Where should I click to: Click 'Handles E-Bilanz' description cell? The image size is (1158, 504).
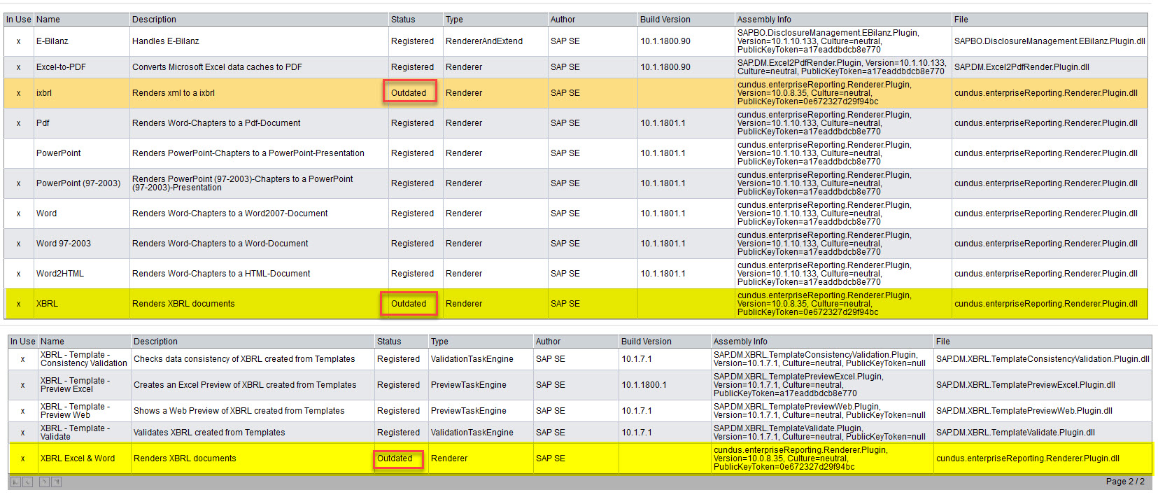(166, 41)
